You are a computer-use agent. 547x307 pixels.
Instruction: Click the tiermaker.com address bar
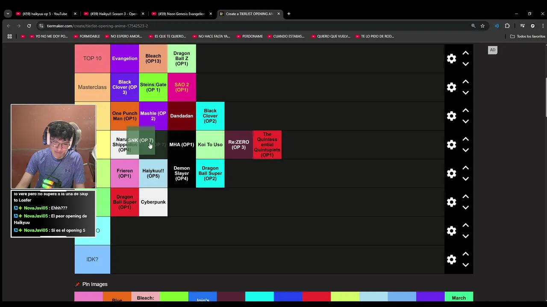click(x=252, y=26)
